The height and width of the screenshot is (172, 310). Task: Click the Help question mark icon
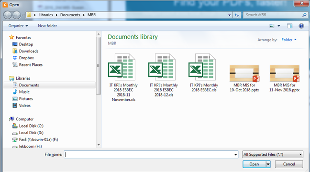coord(301,26)
